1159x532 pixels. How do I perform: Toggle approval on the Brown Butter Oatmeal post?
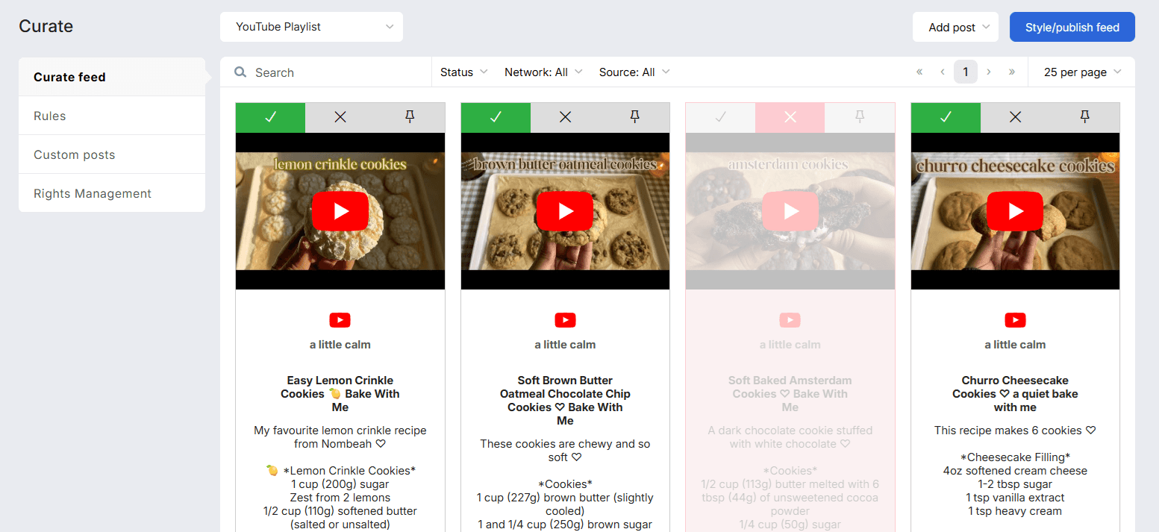pos(495,117)
